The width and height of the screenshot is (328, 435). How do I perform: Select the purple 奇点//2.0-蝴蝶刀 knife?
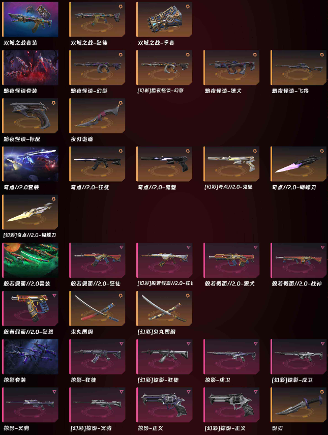click(299, 164)
